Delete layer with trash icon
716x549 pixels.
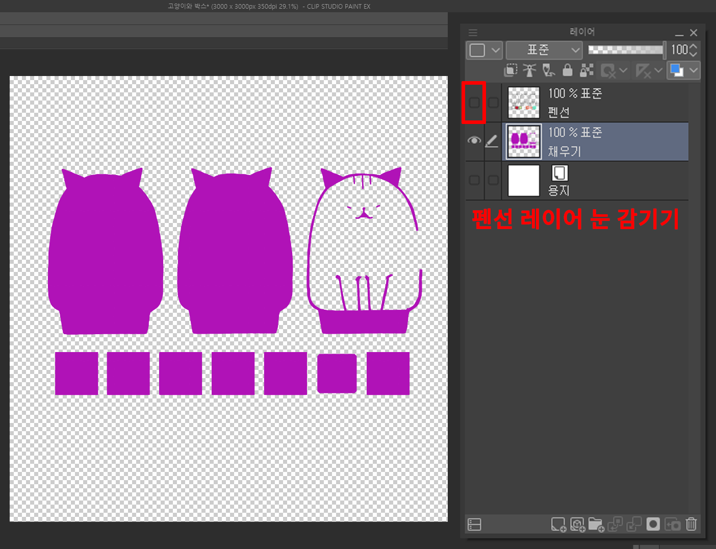(x=691, y=525)
